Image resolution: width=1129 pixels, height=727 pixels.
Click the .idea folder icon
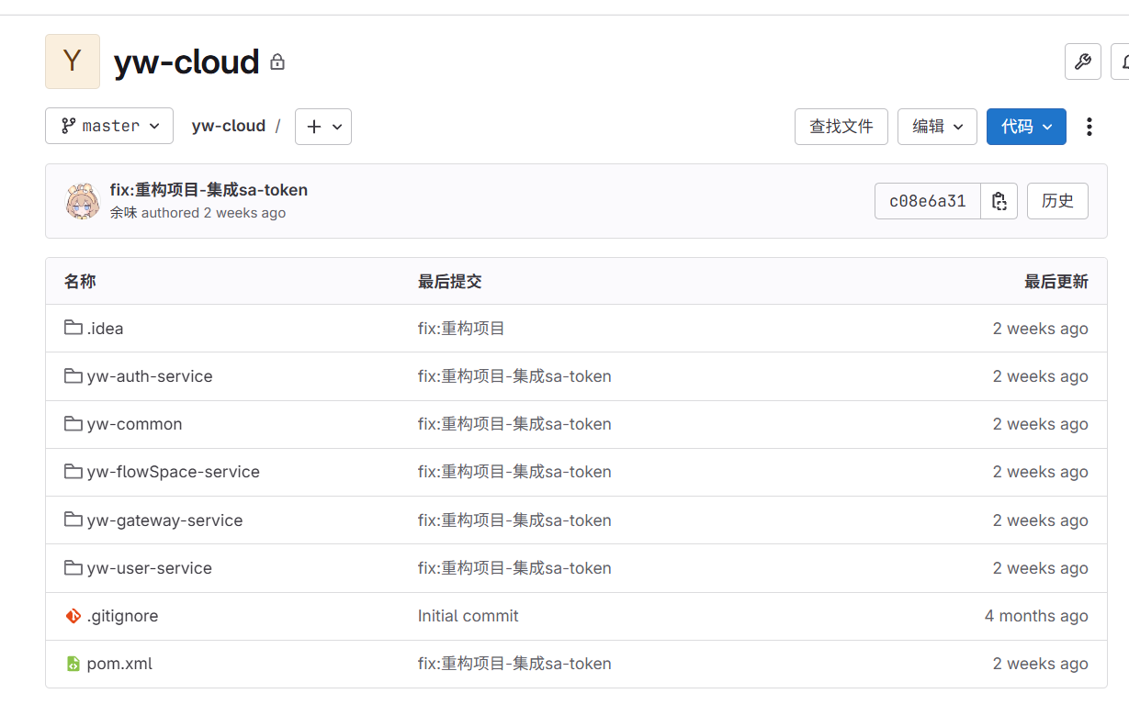pyautogui.click(x=73, y=328)
